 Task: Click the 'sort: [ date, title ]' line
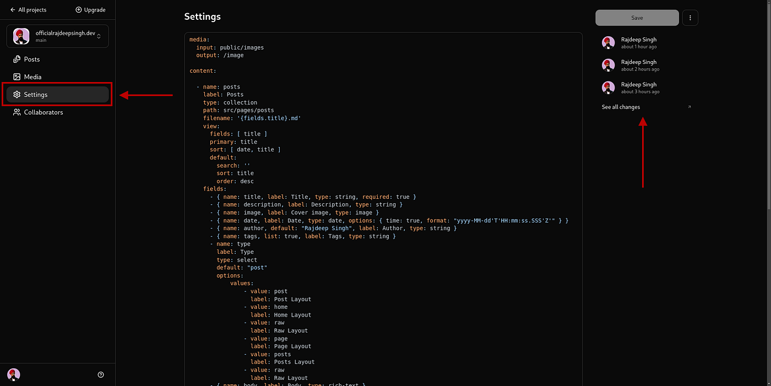[x=245, y=149]
